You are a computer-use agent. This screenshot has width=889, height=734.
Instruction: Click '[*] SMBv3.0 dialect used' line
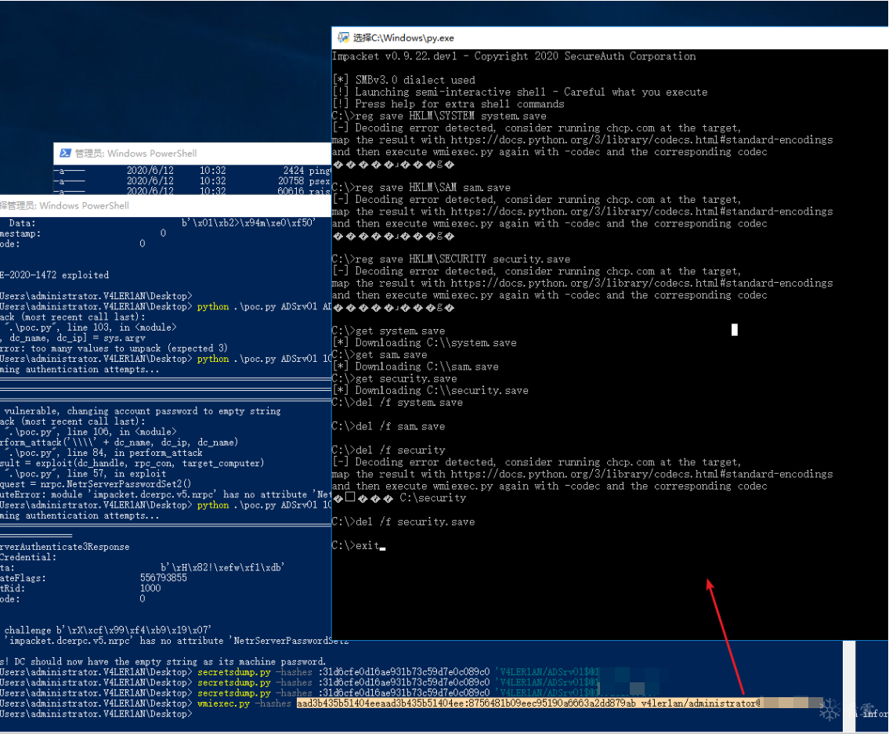coord(403,80)
